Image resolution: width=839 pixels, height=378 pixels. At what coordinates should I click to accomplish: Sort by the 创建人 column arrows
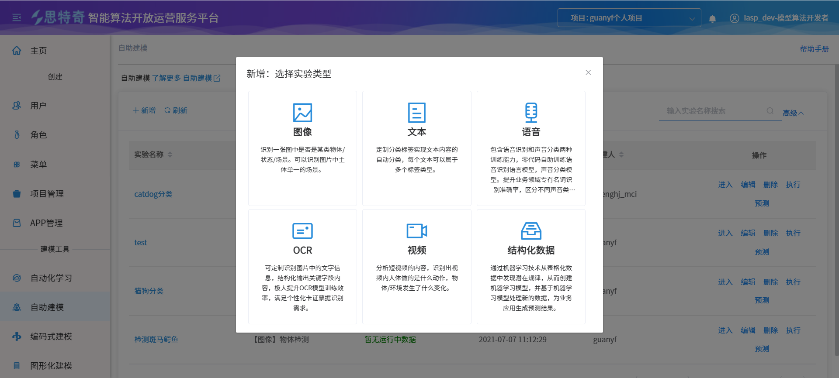(x=621, y=155)
